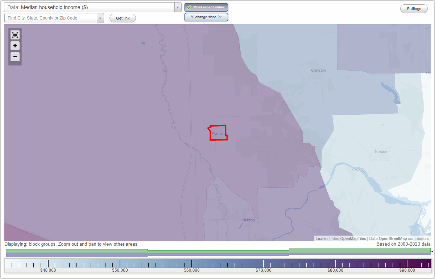
Task: Click the $60,000 mark on the income scale
Action: click(x=192, y=263)
